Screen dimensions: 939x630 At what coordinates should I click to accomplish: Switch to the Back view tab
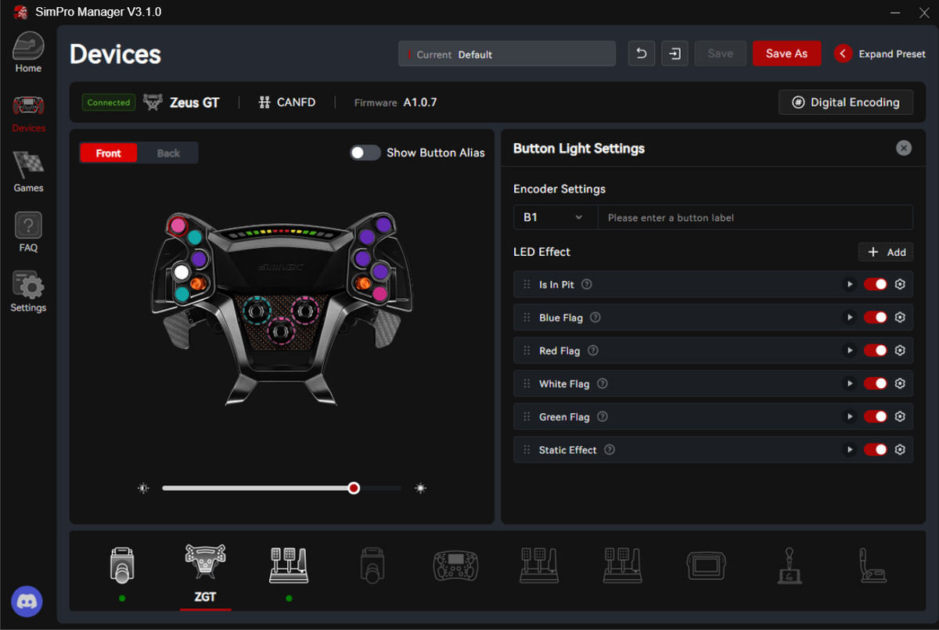pyautogui.click(x=168, y=153)
